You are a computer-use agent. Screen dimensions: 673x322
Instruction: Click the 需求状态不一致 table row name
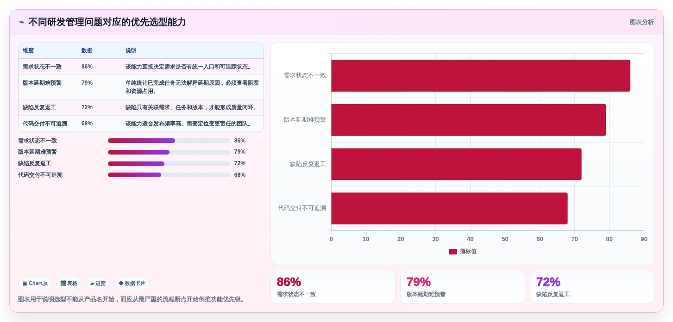click(42, 67)
